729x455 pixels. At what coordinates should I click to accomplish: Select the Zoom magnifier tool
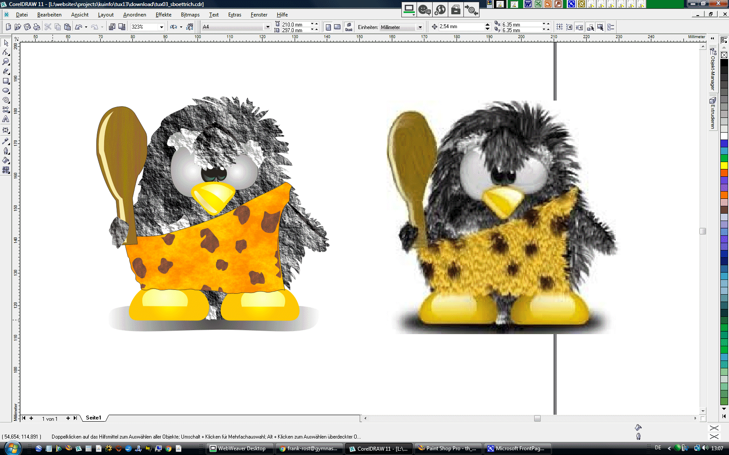pyautogui.click(x=6, y=62)
